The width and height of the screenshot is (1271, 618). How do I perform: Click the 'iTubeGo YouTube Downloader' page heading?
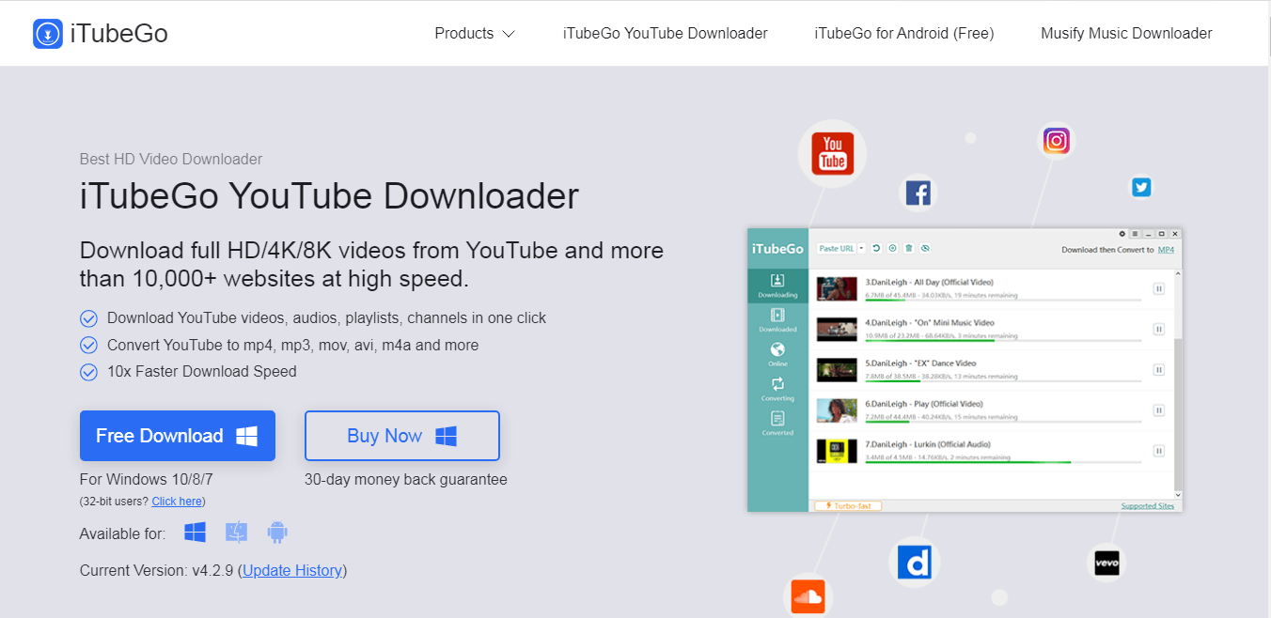(x=329, y=196)
